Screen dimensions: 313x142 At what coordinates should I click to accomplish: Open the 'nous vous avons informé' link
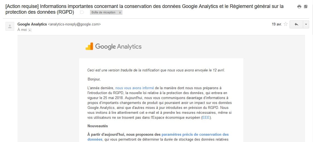click(x=134, y=88)
